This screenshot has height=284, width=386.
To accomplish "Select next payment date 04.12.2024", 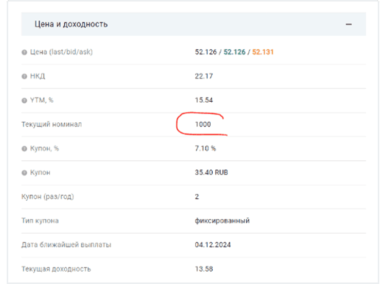I will click(213, 244).
